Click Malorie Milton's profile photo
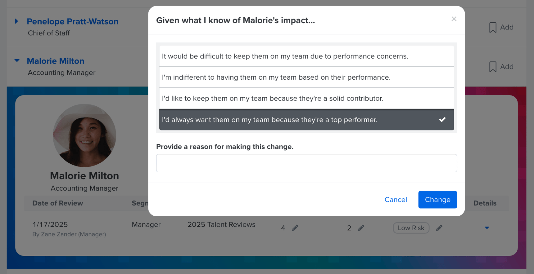This screenshot has width=534, height=274. (84, 135)
